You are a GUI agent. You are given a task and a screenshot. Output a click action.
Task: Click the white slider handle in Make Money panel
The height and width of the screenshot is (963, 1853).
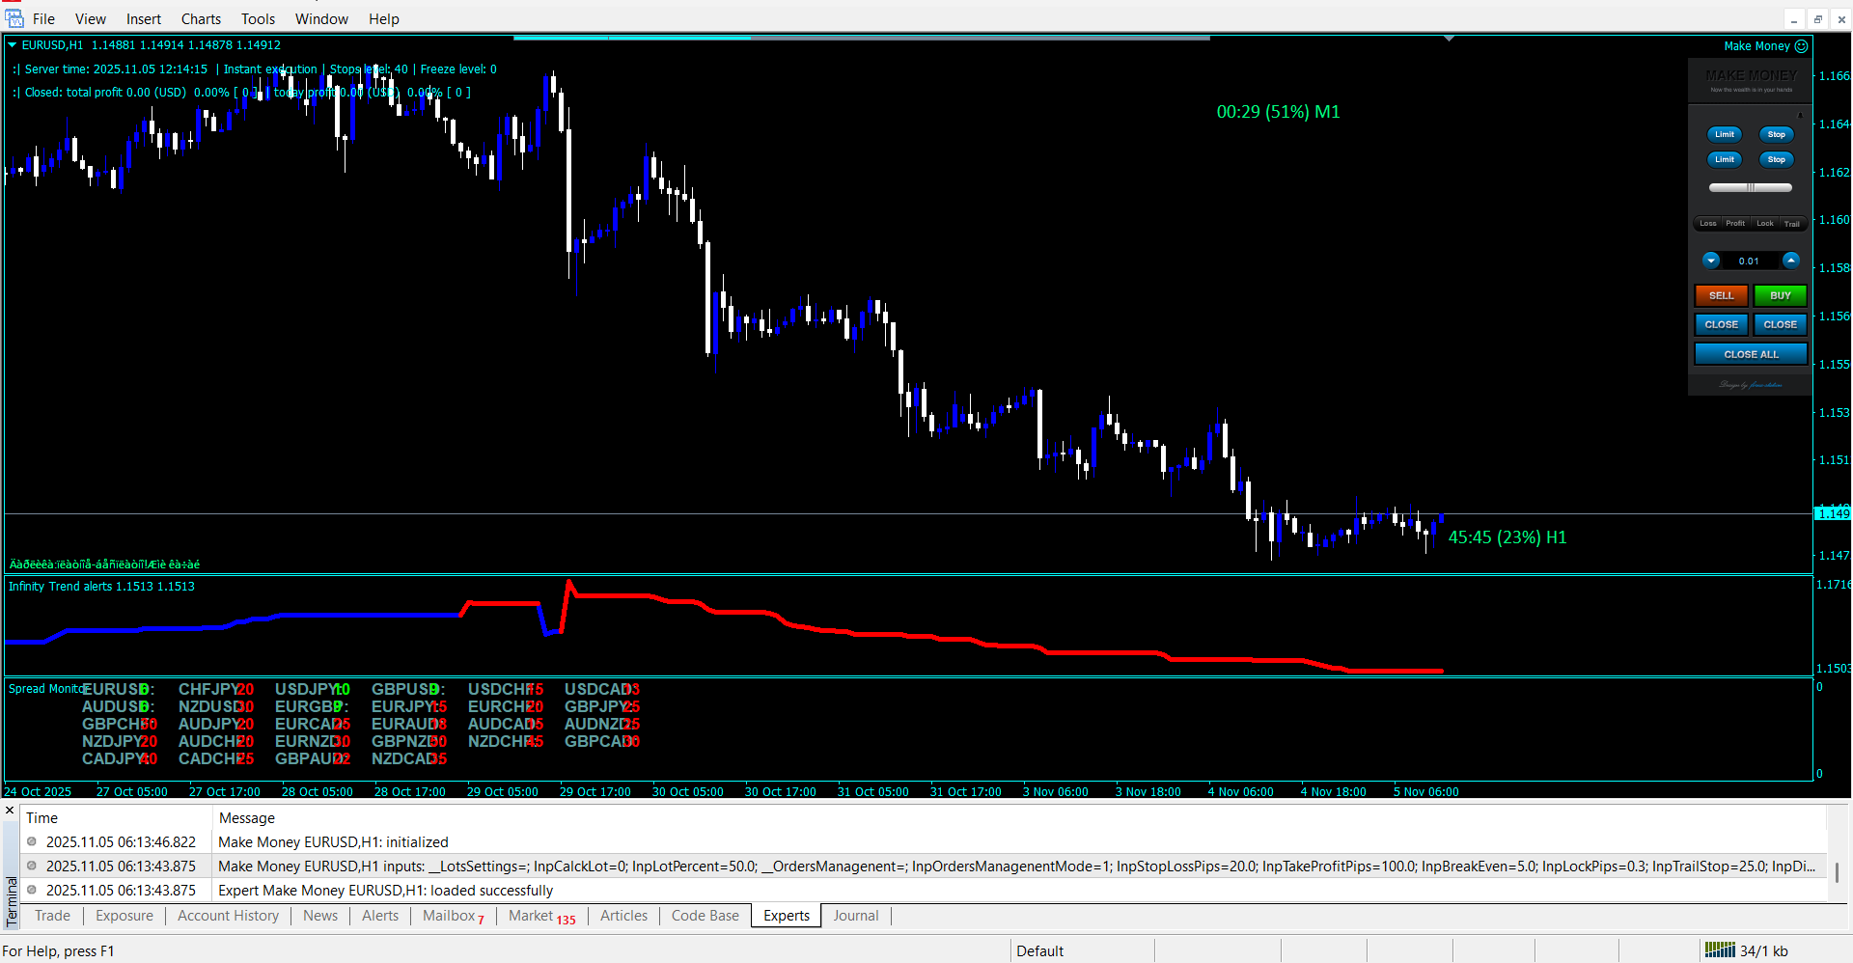[1751, 188]
